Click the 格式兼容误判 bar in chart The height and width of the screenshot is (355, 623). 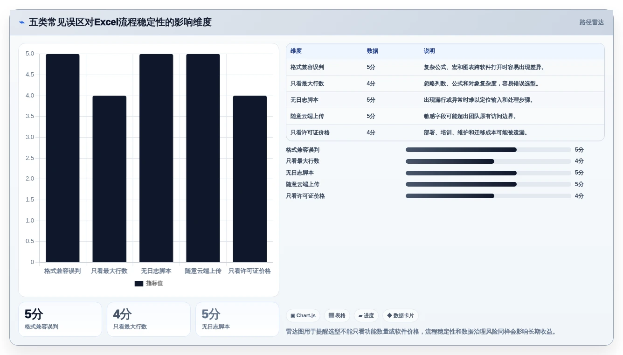pyautogui.click(x=62, y=158)
